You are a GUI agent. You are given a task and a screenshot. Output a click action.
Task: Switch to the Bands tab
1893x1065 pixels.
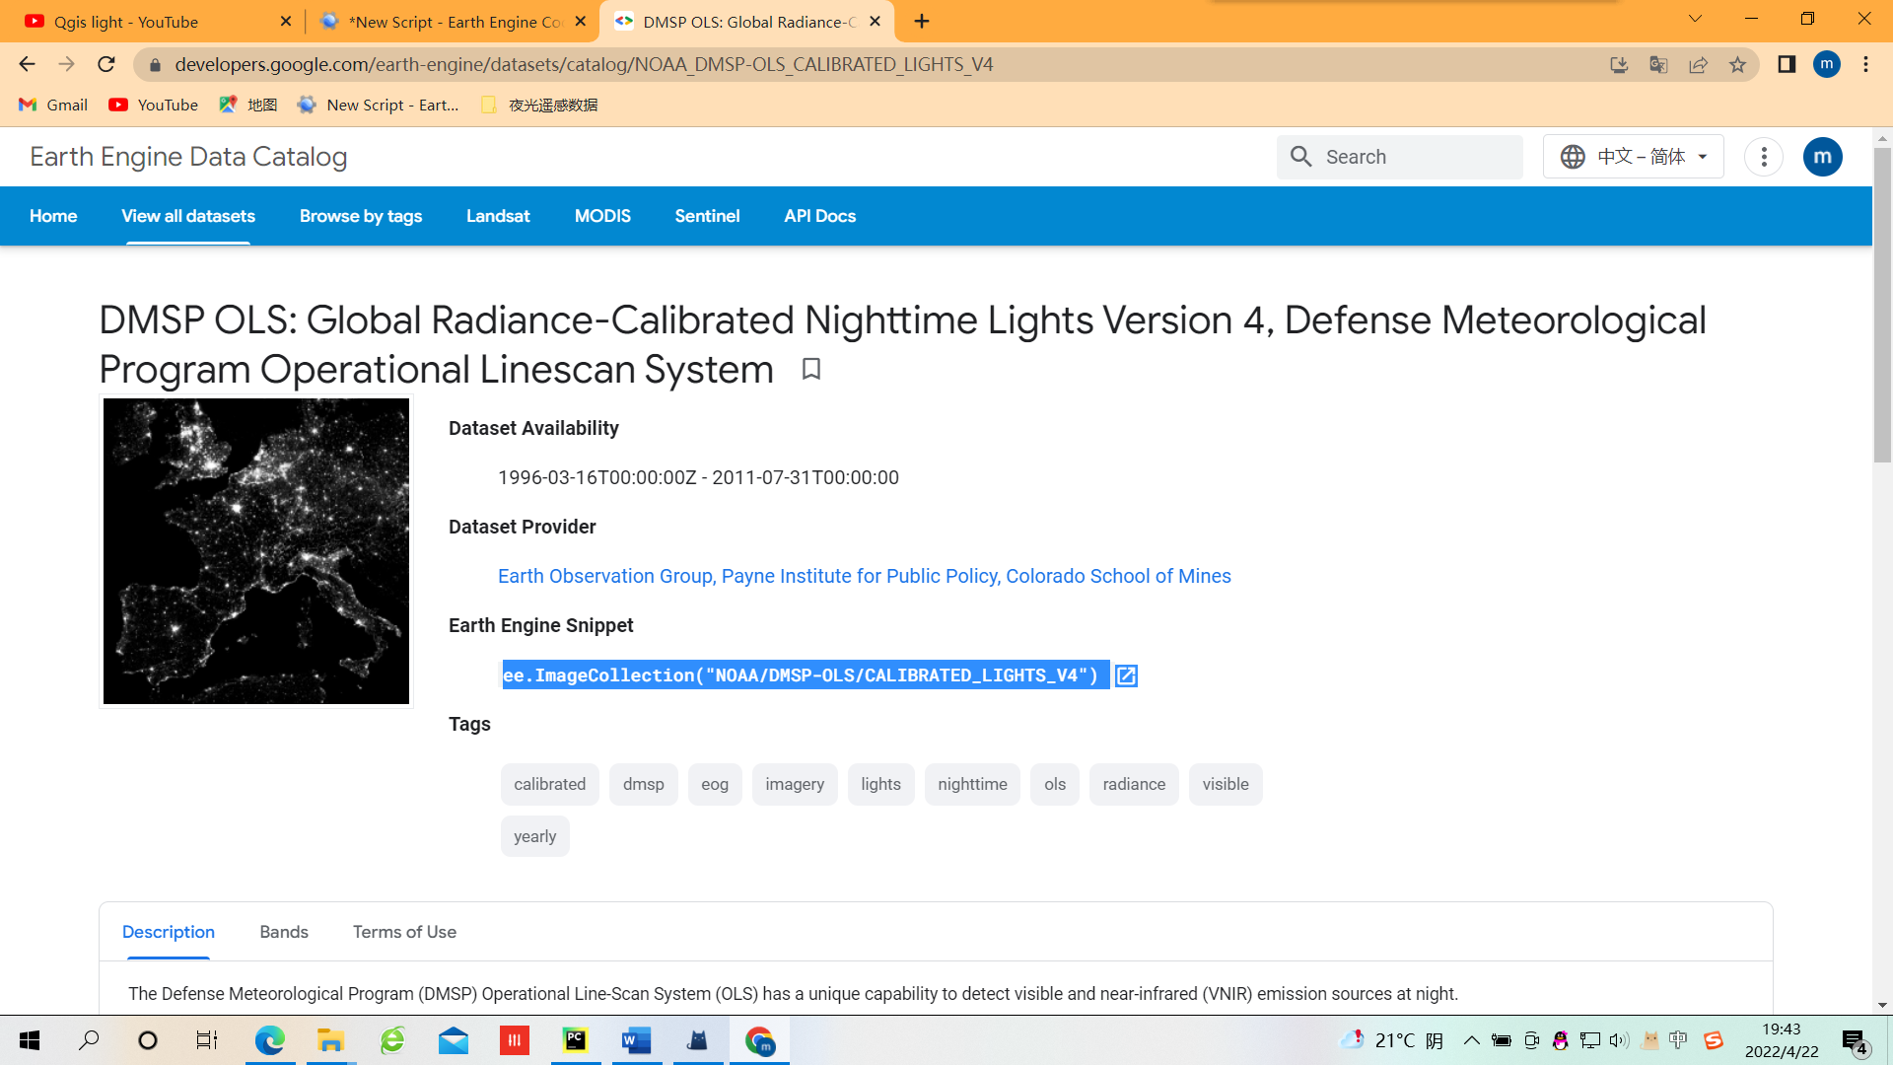[284, 932]
